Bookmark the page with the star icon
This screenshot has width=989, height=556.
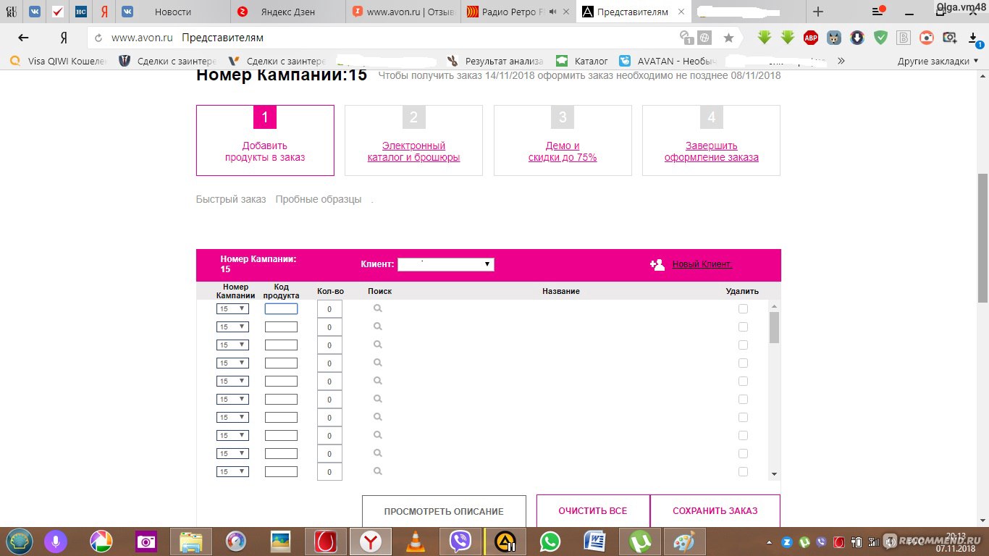(x=729, y=38)
